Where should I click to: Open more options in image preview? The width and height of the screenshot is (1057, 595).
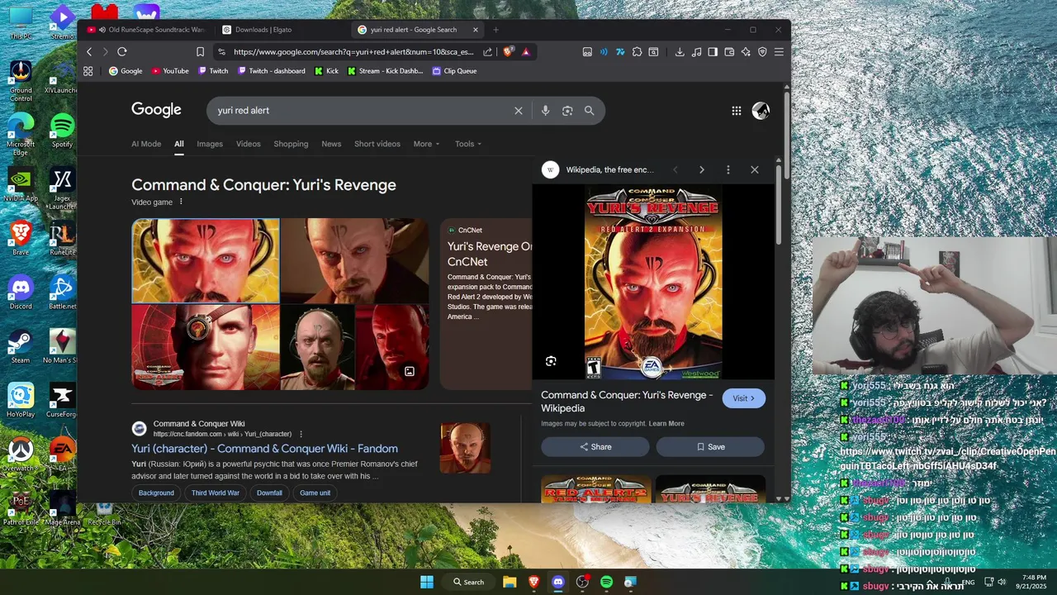pyautogui.click(x=728, y=169)
